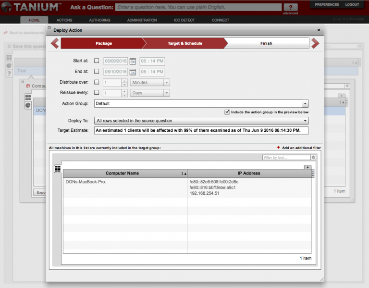Click the next step red arrow
Screen dimensions: 369x288
(x=315, y=43)
